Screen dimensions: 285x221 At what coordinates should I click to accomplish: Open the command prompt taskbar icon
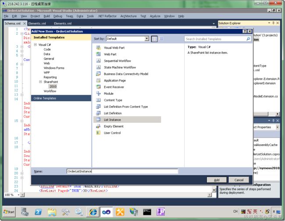coord(147,212)
